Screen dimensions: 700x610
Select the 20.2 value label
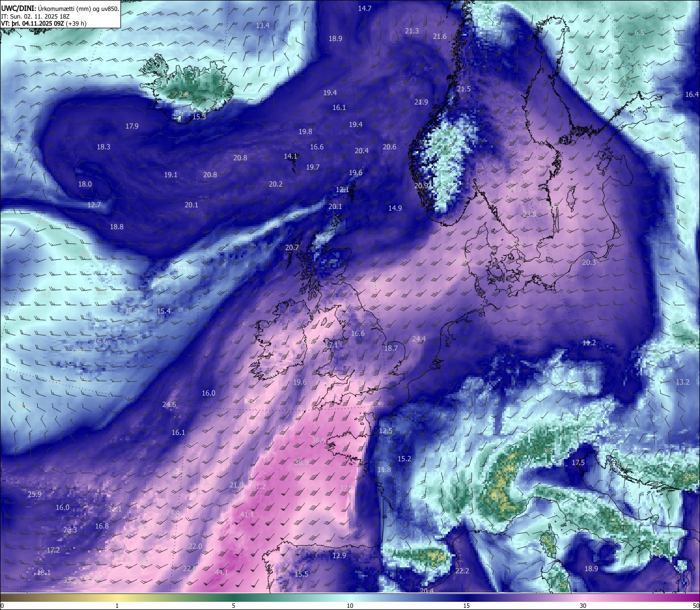pyautogui.click(x=276, y=184)
